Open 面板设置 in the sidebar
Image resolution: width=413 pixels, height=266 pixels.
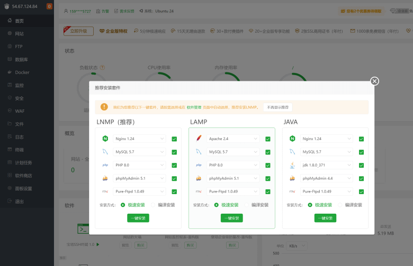(27, 188)
